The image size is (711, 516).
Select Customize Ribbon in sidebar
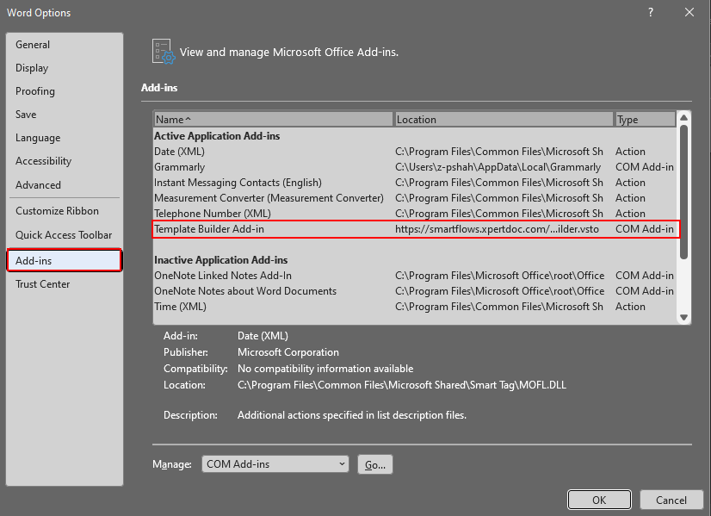(57, 211)
